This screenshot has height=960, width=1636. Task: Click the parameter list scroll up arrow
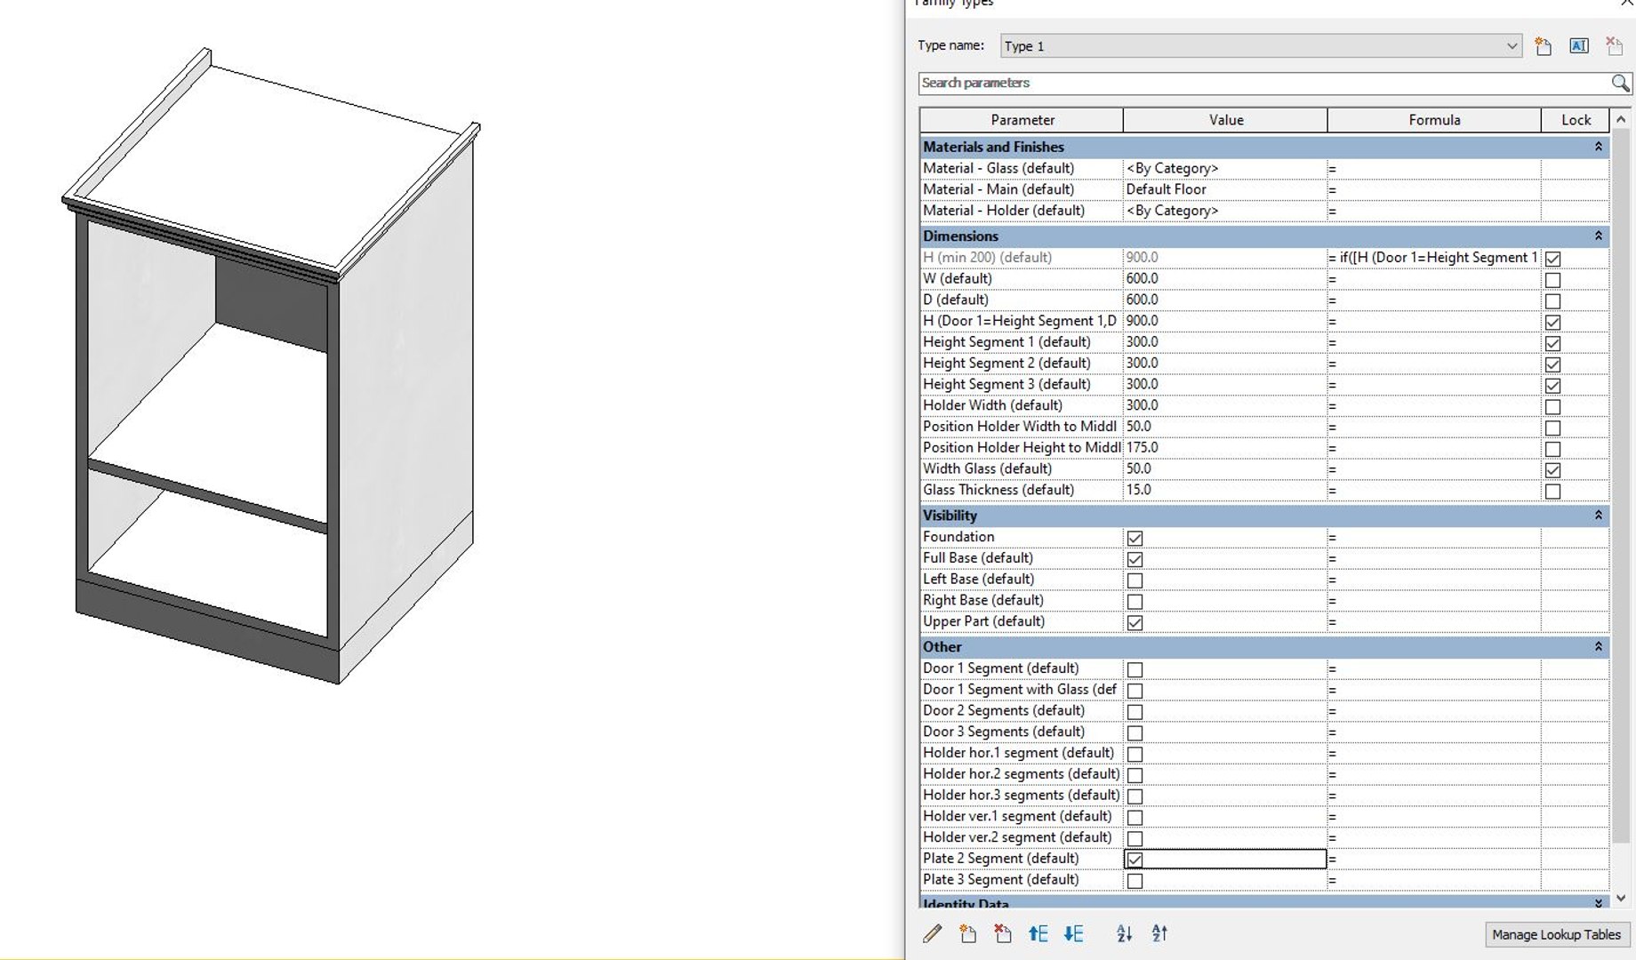click(1621, 119)
